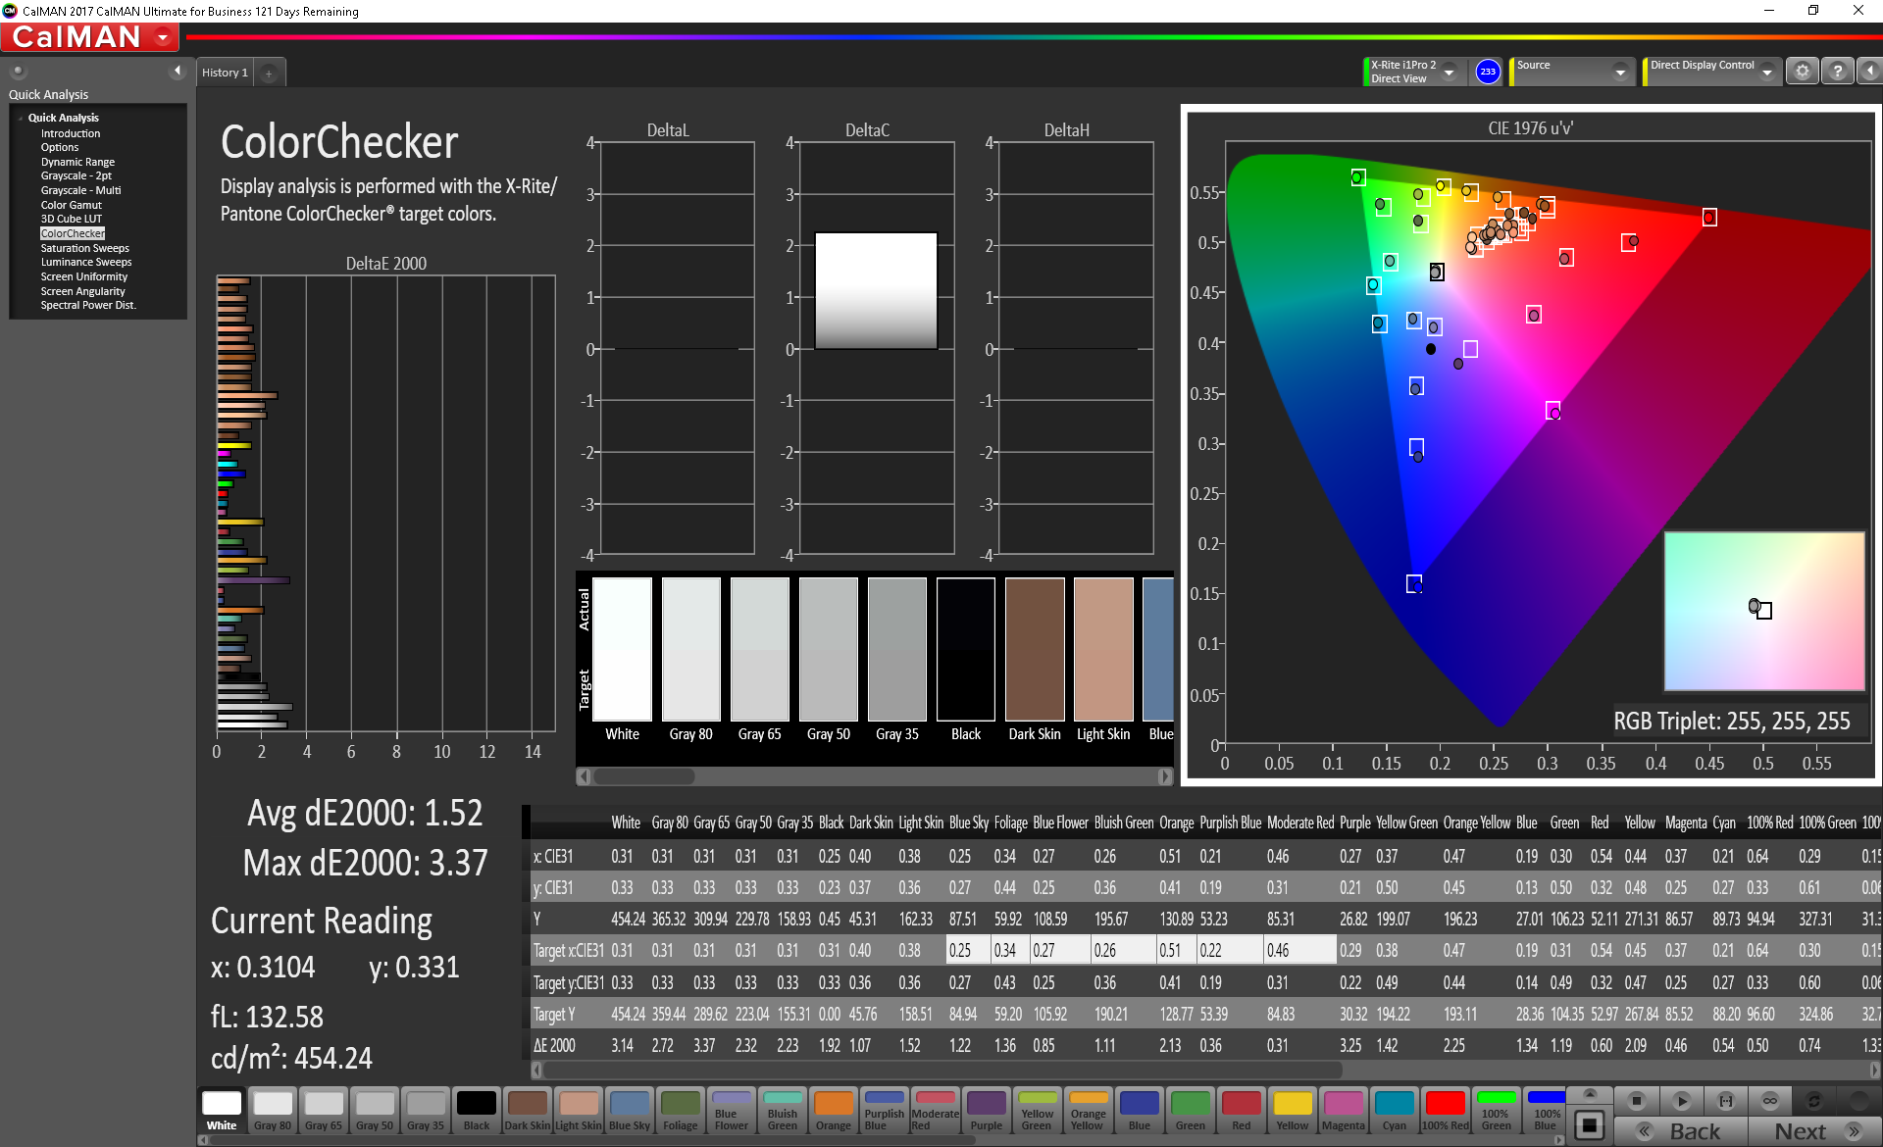Viewport: 1883px width, 1147px height.
Task: Toggle the continuous read infinity icon
Action: click(1769, 1100)
